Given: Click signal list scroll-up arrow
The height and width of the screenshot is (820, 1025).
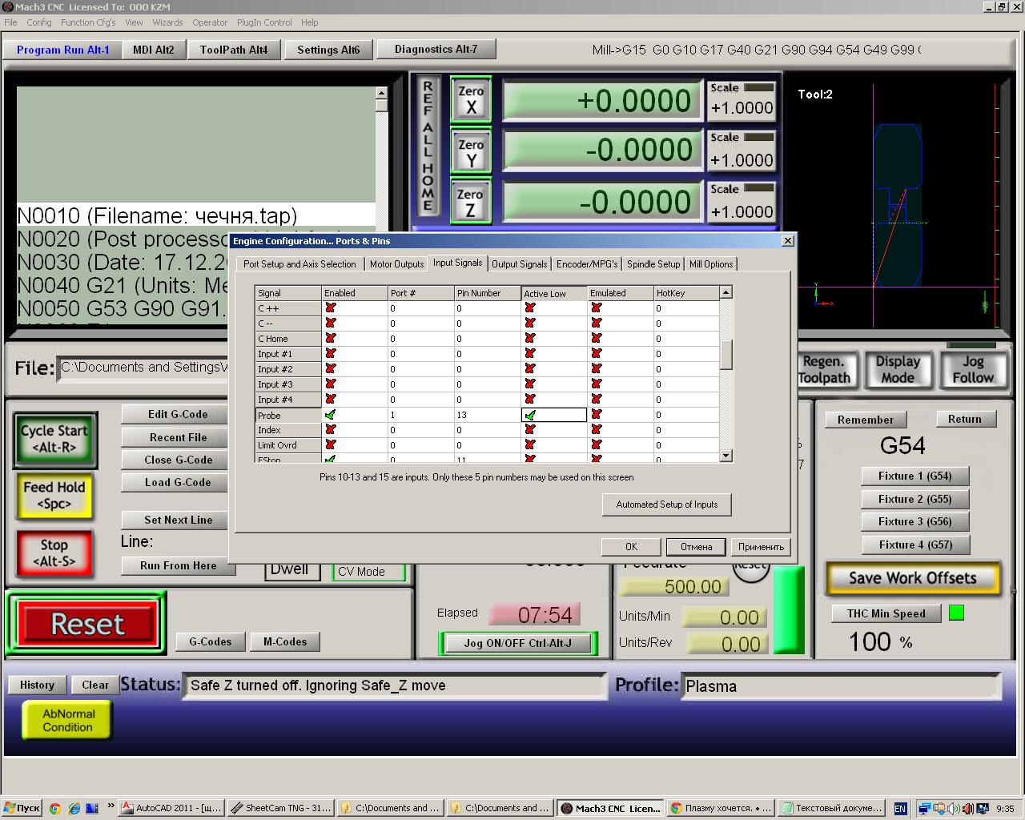Looking at the screenshot, I should tap(726, 292).
